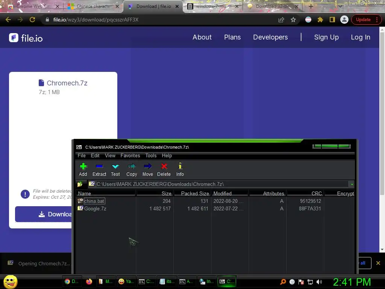The width and height of the screenshot is (385, 289).
Task: Open the About link on file.io
Action: coord(202,37)
